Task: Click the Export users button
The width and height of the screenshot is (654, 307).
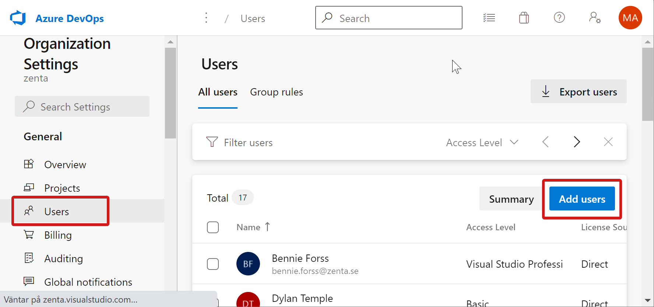Action: (x=579, y=91)
